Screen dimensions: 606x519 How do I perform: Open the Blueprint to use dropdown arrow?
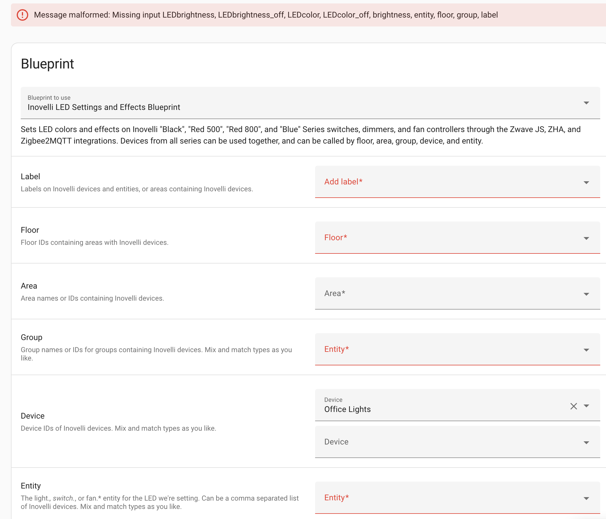coord(586,103)
